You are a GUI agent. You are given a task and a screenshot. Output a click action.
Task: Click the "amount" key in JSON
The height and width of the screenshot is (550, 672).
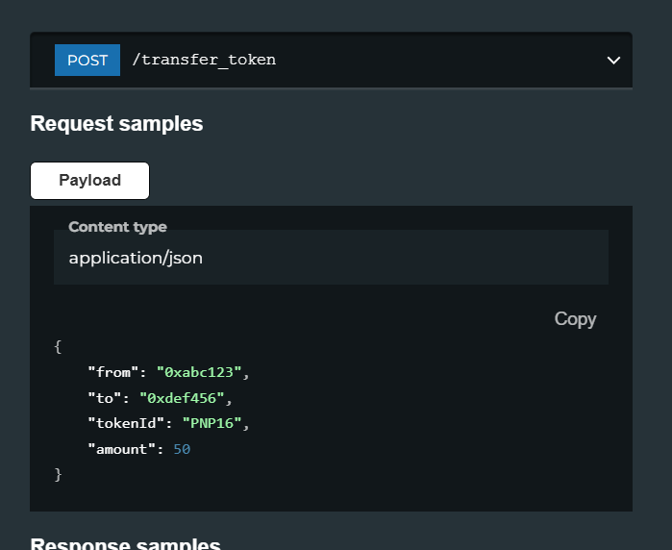click(x=122, y=449)
